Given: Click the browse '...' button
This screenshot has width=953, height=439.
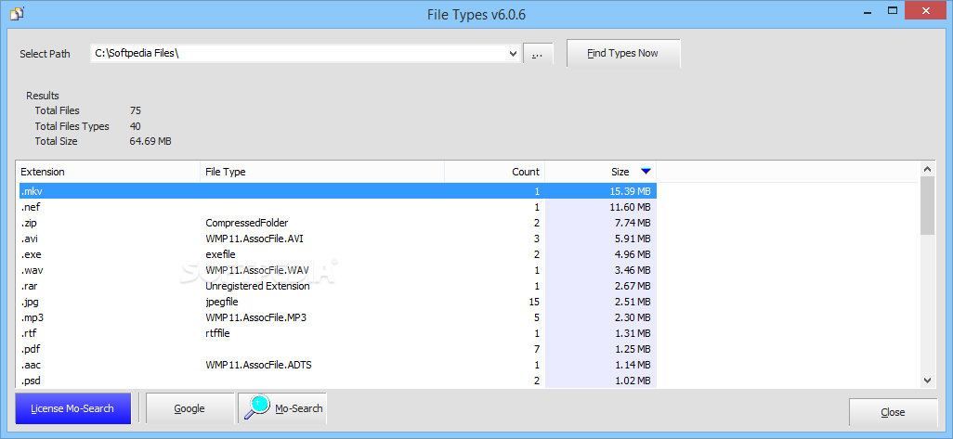Looking at the screenshot, I should click(538, 54).
